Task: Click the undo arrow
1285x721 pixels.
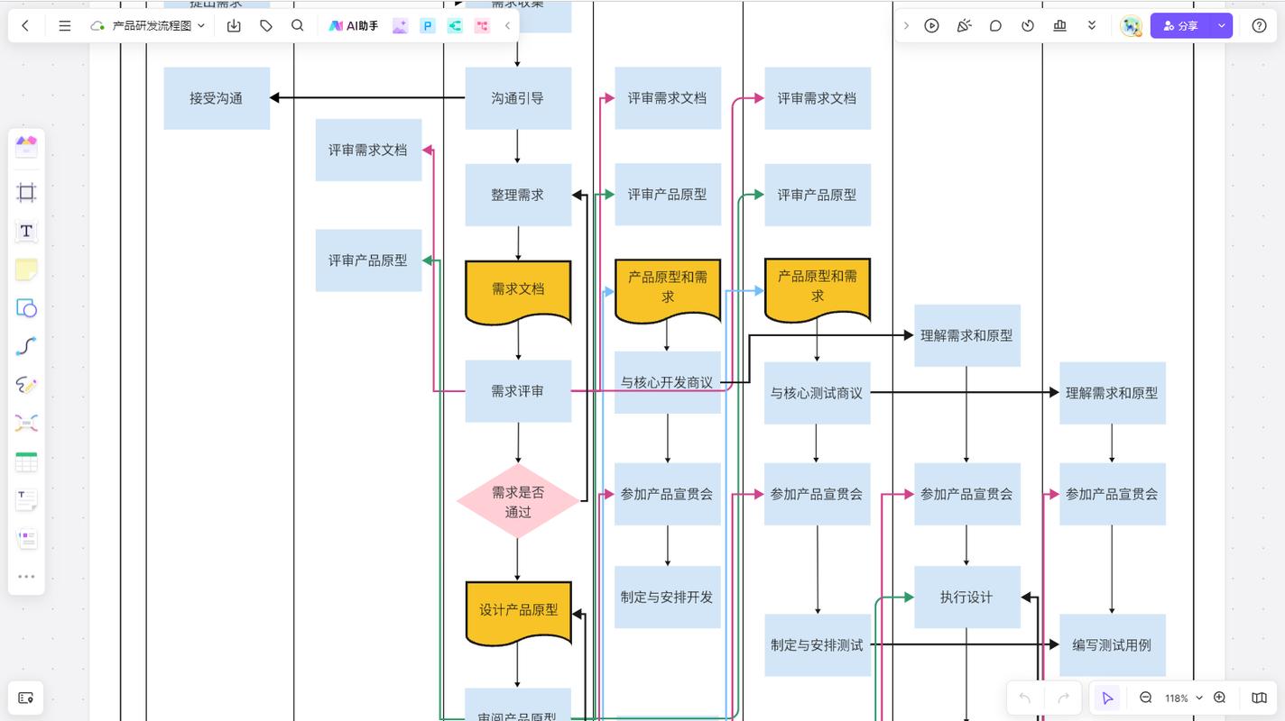Action: coord(1024,698)
